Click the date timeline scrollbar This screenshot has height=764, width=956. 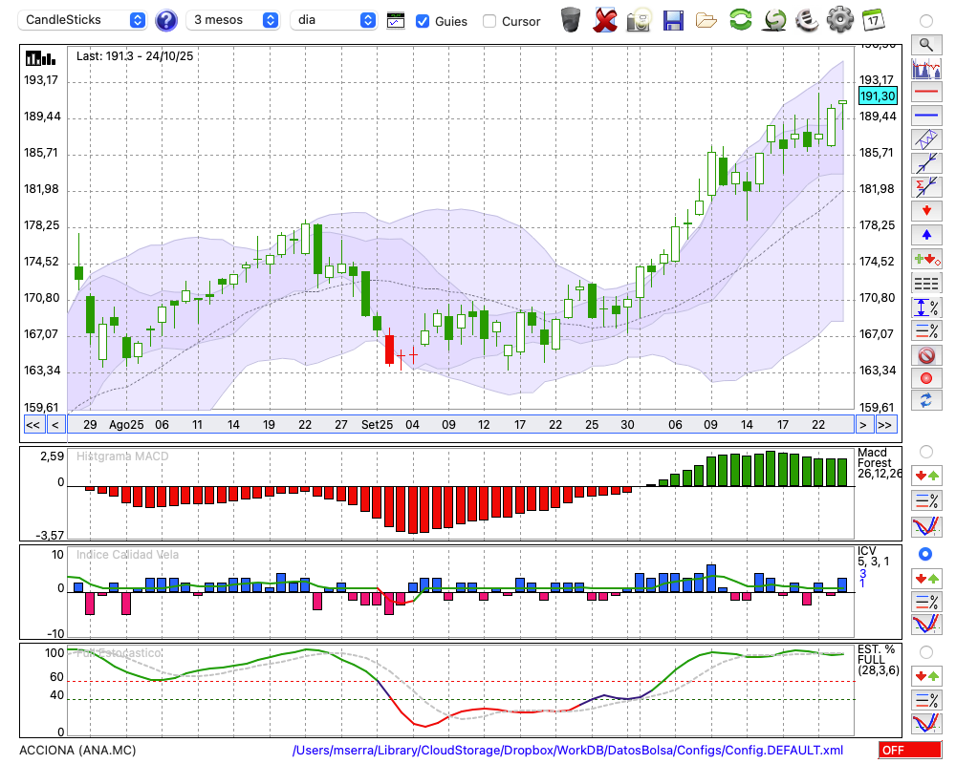pos(461,425)
